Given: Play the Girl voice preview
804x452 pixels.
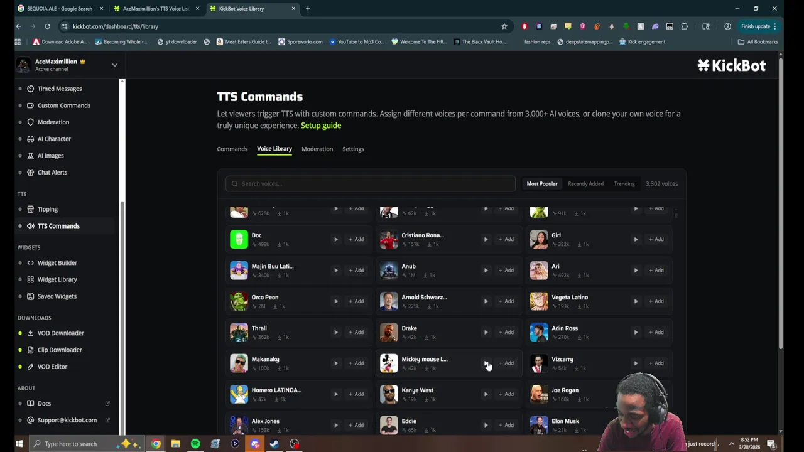Looking at the screenshot, I should pyautogui.click(x=636, y=239).
